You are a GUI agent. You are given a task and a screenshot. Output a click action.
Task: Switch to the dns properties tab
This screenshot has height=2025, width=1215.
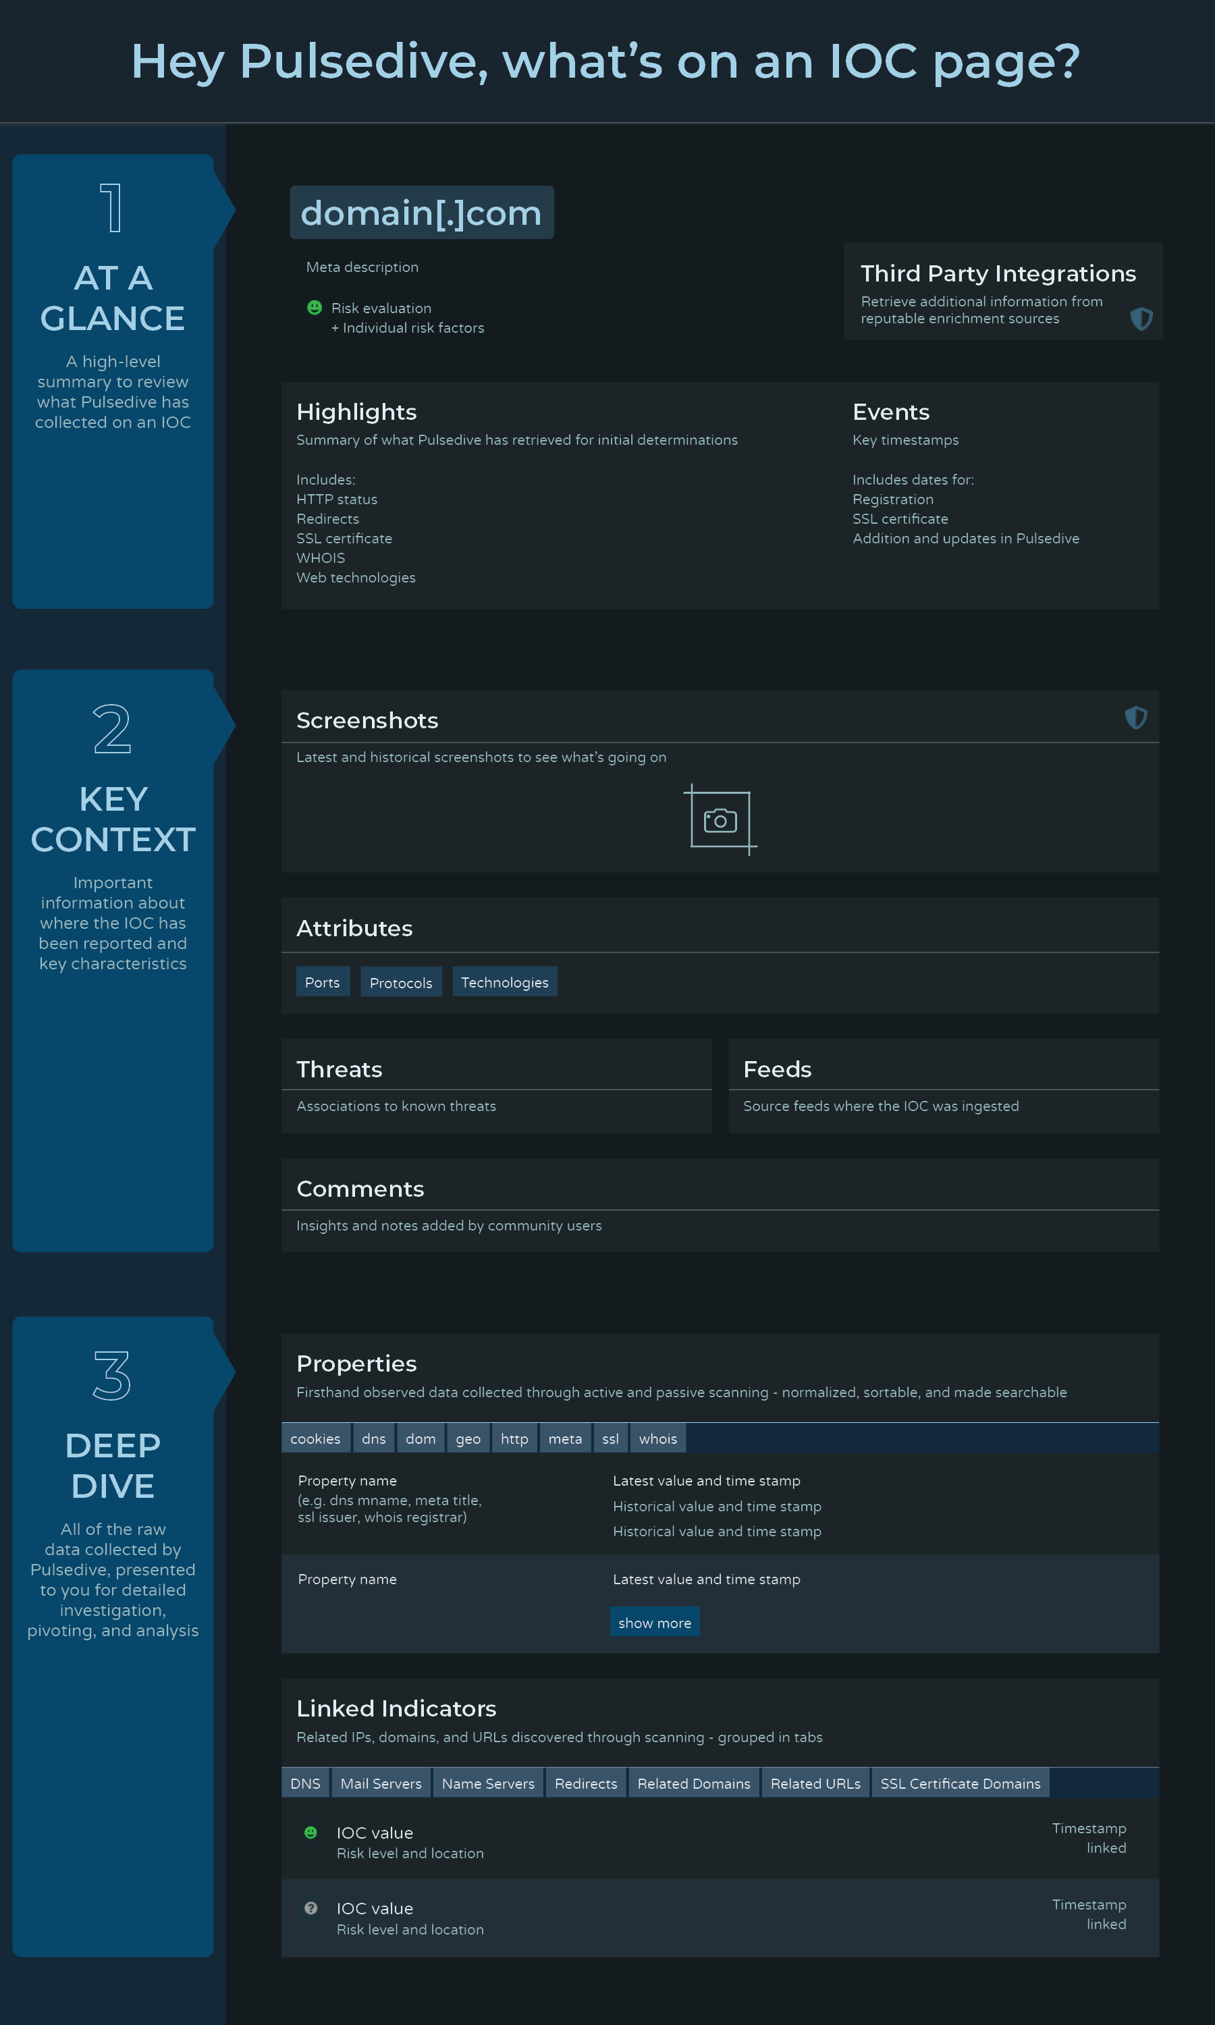(x=374, y=1439)
